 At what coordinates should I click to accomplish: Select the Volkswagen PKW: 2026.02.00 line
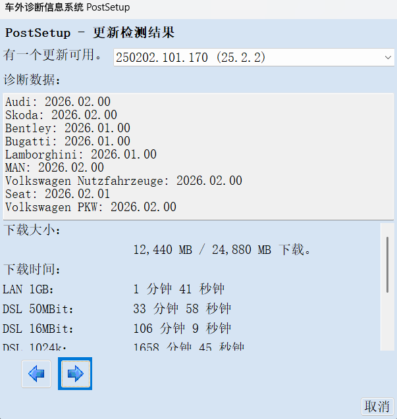[x=90, y=207]
